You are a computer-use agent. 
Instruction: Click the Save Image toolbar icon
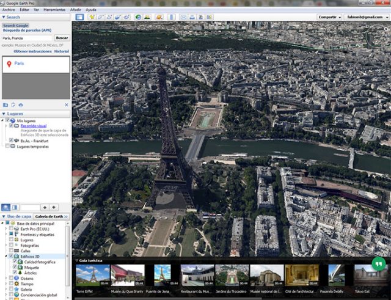[200, 17]
